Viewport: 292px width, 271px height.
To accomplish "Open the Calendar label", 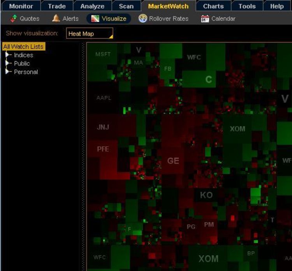I will coord(223,19).
